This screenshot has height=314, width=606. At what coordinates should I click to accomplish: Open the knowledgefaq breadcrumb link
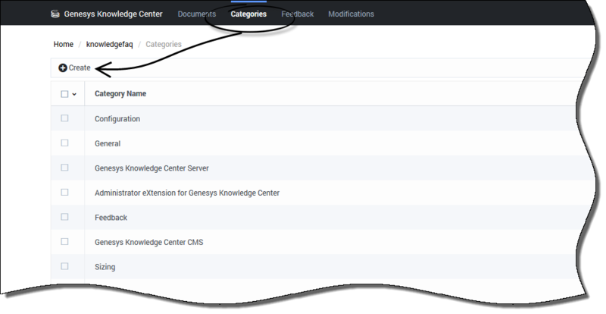[109, 44]
